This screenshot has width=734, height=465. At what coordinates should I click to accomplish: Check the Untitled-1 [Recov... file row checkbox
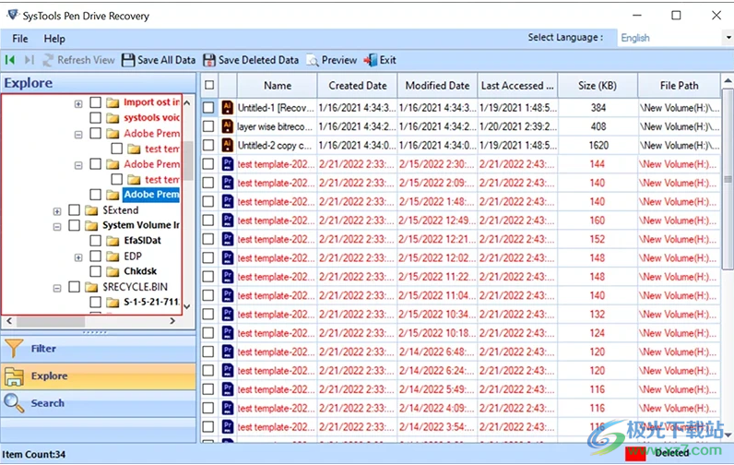(208, 108)
